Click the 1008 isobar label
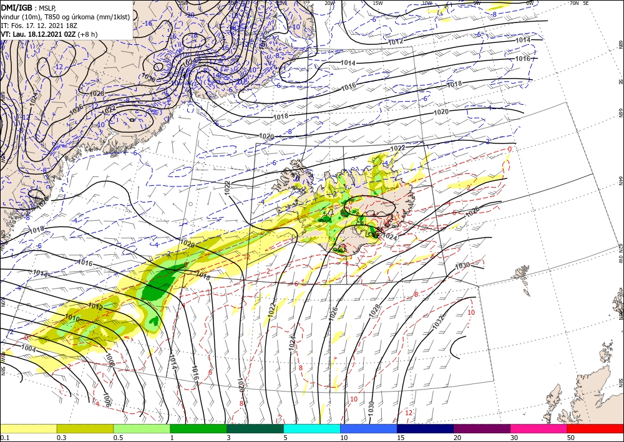 pyautogui.click(x=110, y=360)
